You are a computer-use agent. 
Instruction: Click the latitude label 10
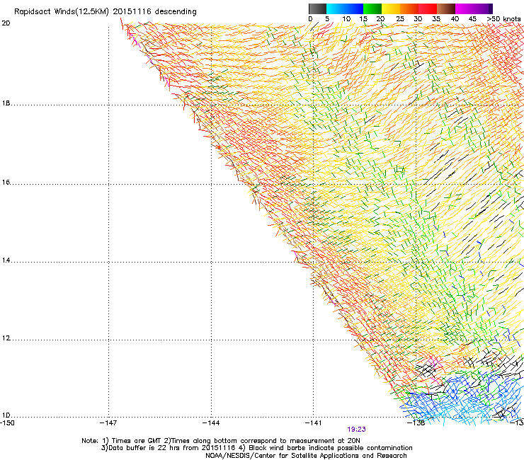coord(6,415)
